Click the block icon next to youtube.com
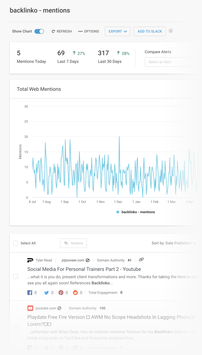Image resolution: width=202 pixels, height=355 pixels. [59, 308]
